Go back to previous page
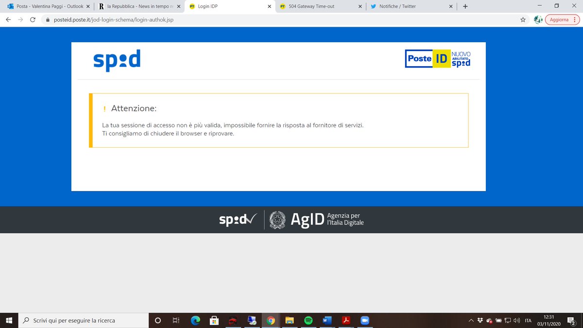The width and height of the screenshot is (583, 328). [x=8, y=20]
